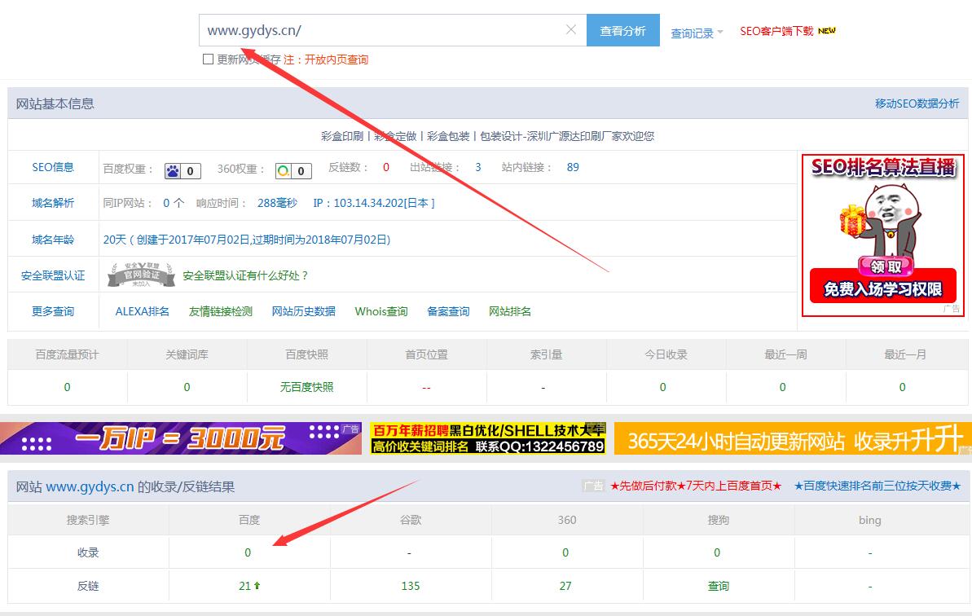Click the NEW badge next to SEO client download
Viewport: 972px width, 616px height.
(826, 30)
